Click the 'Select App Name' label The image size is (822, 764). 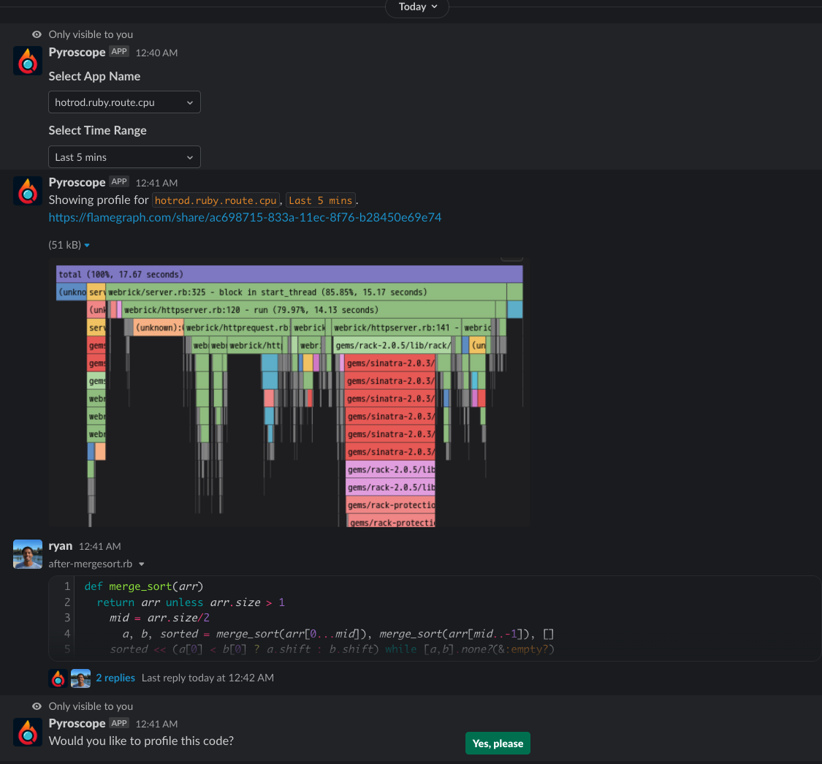click(94, 76)
